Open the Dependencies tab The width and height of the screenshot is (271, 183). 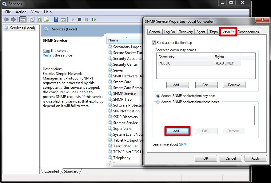(248, 32)
